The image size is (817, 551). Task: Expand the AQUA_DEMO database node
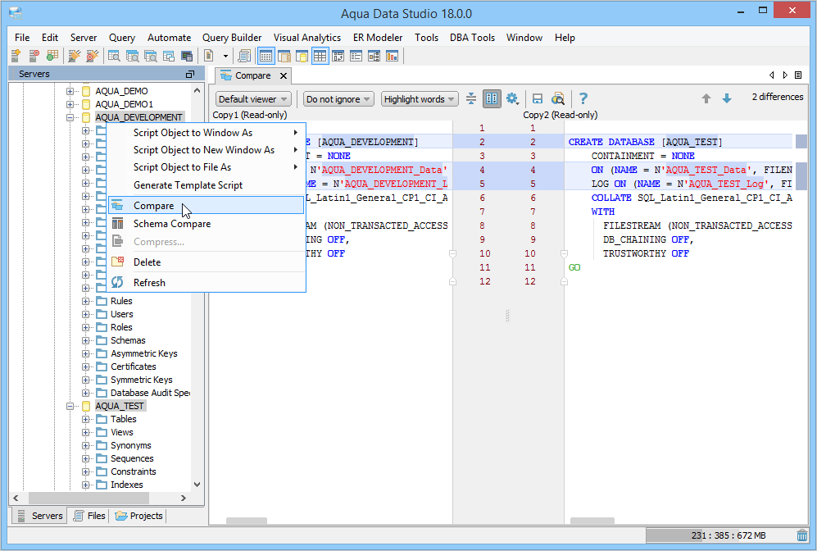click(70, 91)
